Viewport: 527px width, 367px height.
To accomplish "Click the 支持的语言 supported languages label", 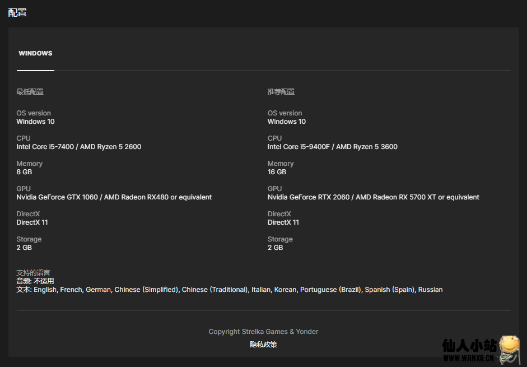I will point(33,273).
